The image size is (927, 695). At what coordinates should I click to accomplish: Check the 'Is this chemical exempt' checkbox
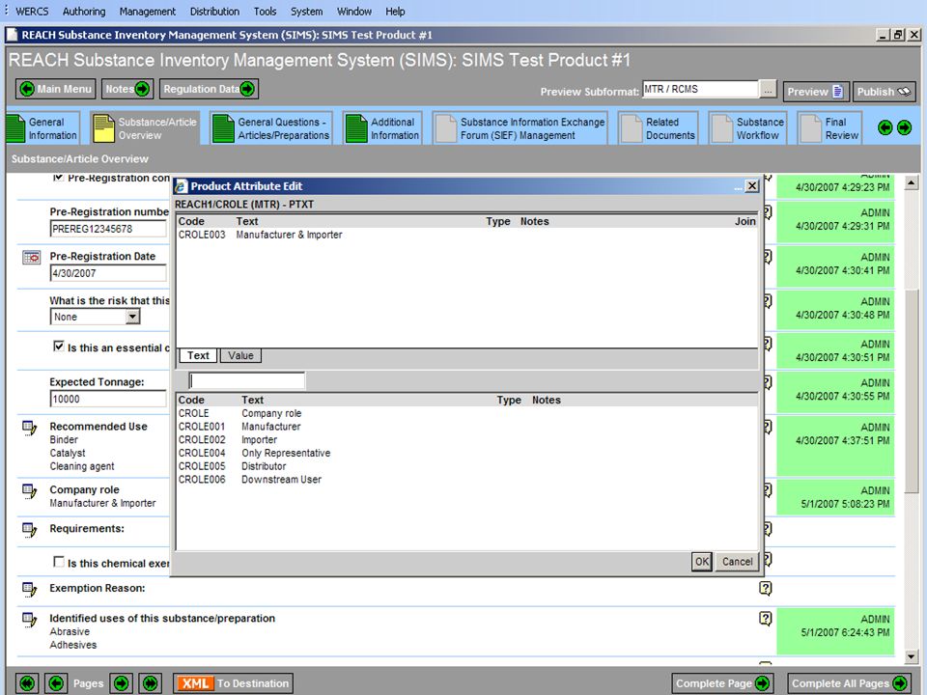(x=59, y=562)
